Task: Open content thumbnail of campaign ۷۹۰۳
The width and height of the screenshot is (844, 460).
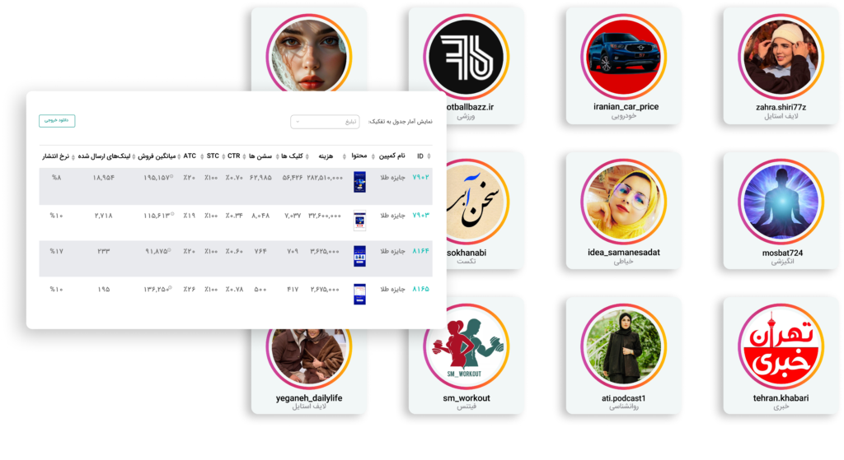Action: tap(359, 221)
